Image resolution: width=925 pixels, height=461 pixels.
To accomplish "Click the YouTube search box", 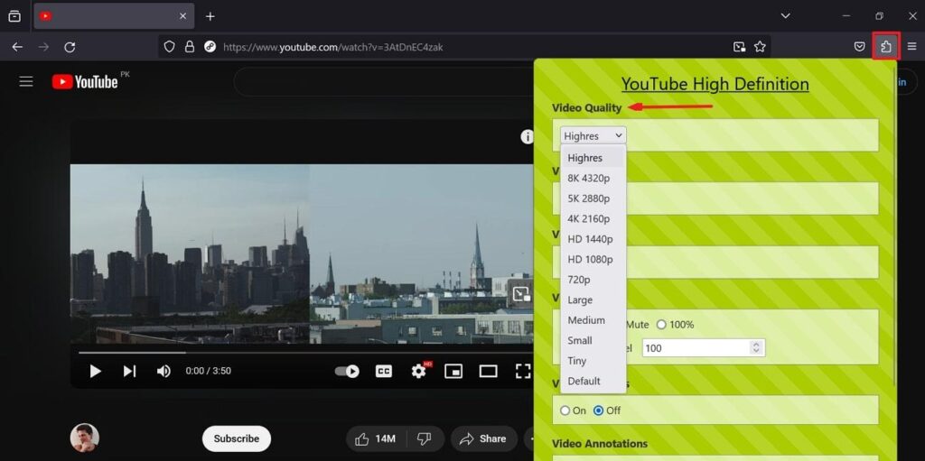I will point(383,82).
